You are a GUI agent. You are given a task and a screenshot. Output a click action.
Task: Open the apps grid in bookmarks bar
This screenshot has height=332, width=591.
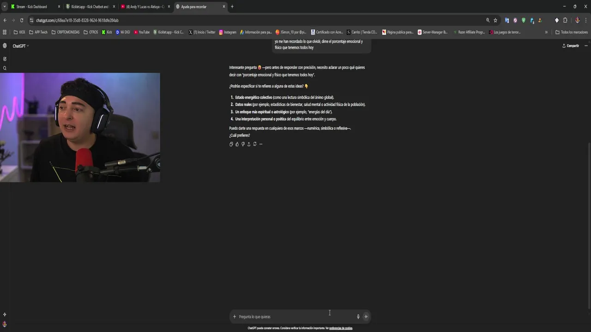point(5,32)
